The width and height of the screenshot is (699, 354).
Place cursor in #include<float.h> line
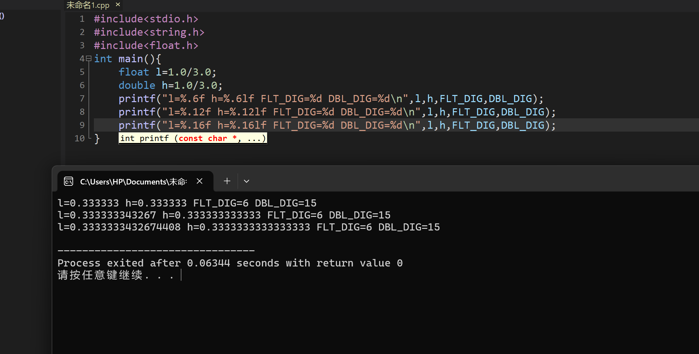coord(146,45)
